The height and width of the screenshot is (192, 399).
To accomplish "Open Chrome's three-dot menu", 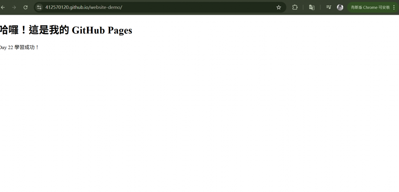I will click(394, 7).
